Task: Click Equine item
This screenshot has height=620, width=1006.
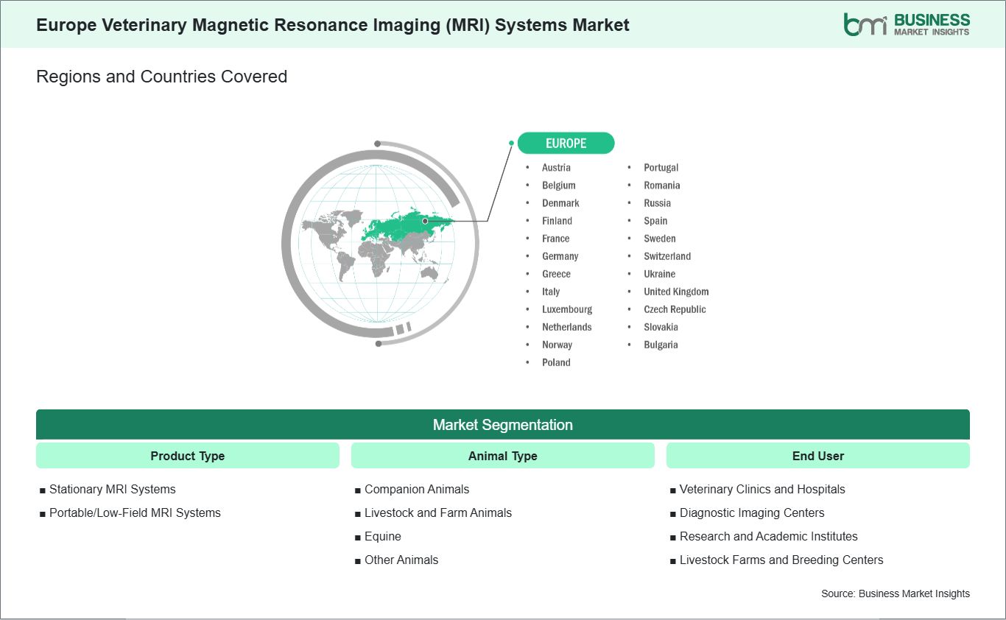Action: pyautogui.click(x=383, y=536)
